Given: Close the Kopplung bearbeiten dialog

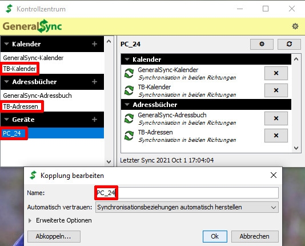Looking at the screenshot, I should [x=274, y=175].
